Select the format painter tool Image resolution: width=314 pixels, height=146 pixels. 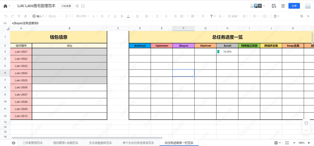pos(19,16)
